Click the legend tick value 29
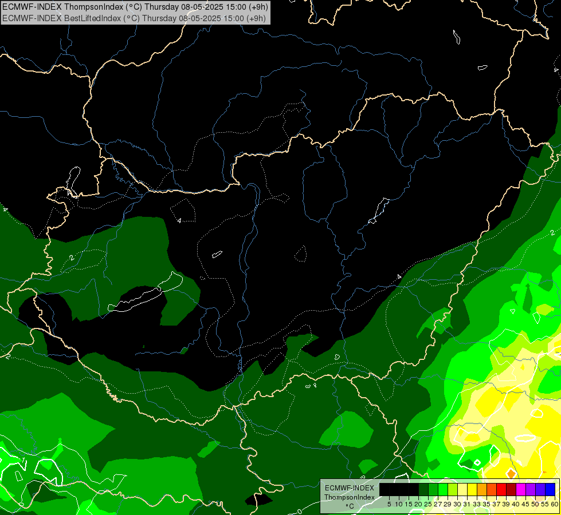Viewport: 561px width, 515px height. (x=448, y=504)
